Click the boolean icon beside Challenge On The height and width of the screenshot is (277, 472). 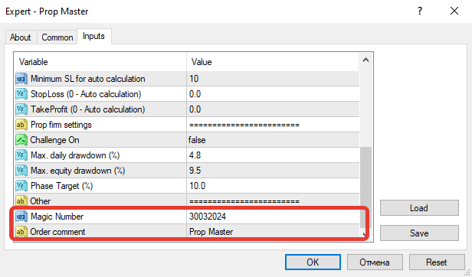coord(21,140)
